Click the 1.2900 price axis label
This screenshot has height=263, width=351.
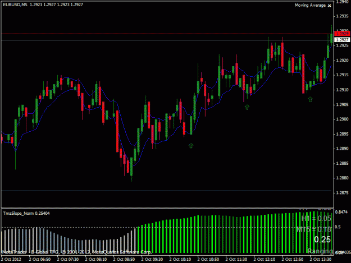[342, 119]
